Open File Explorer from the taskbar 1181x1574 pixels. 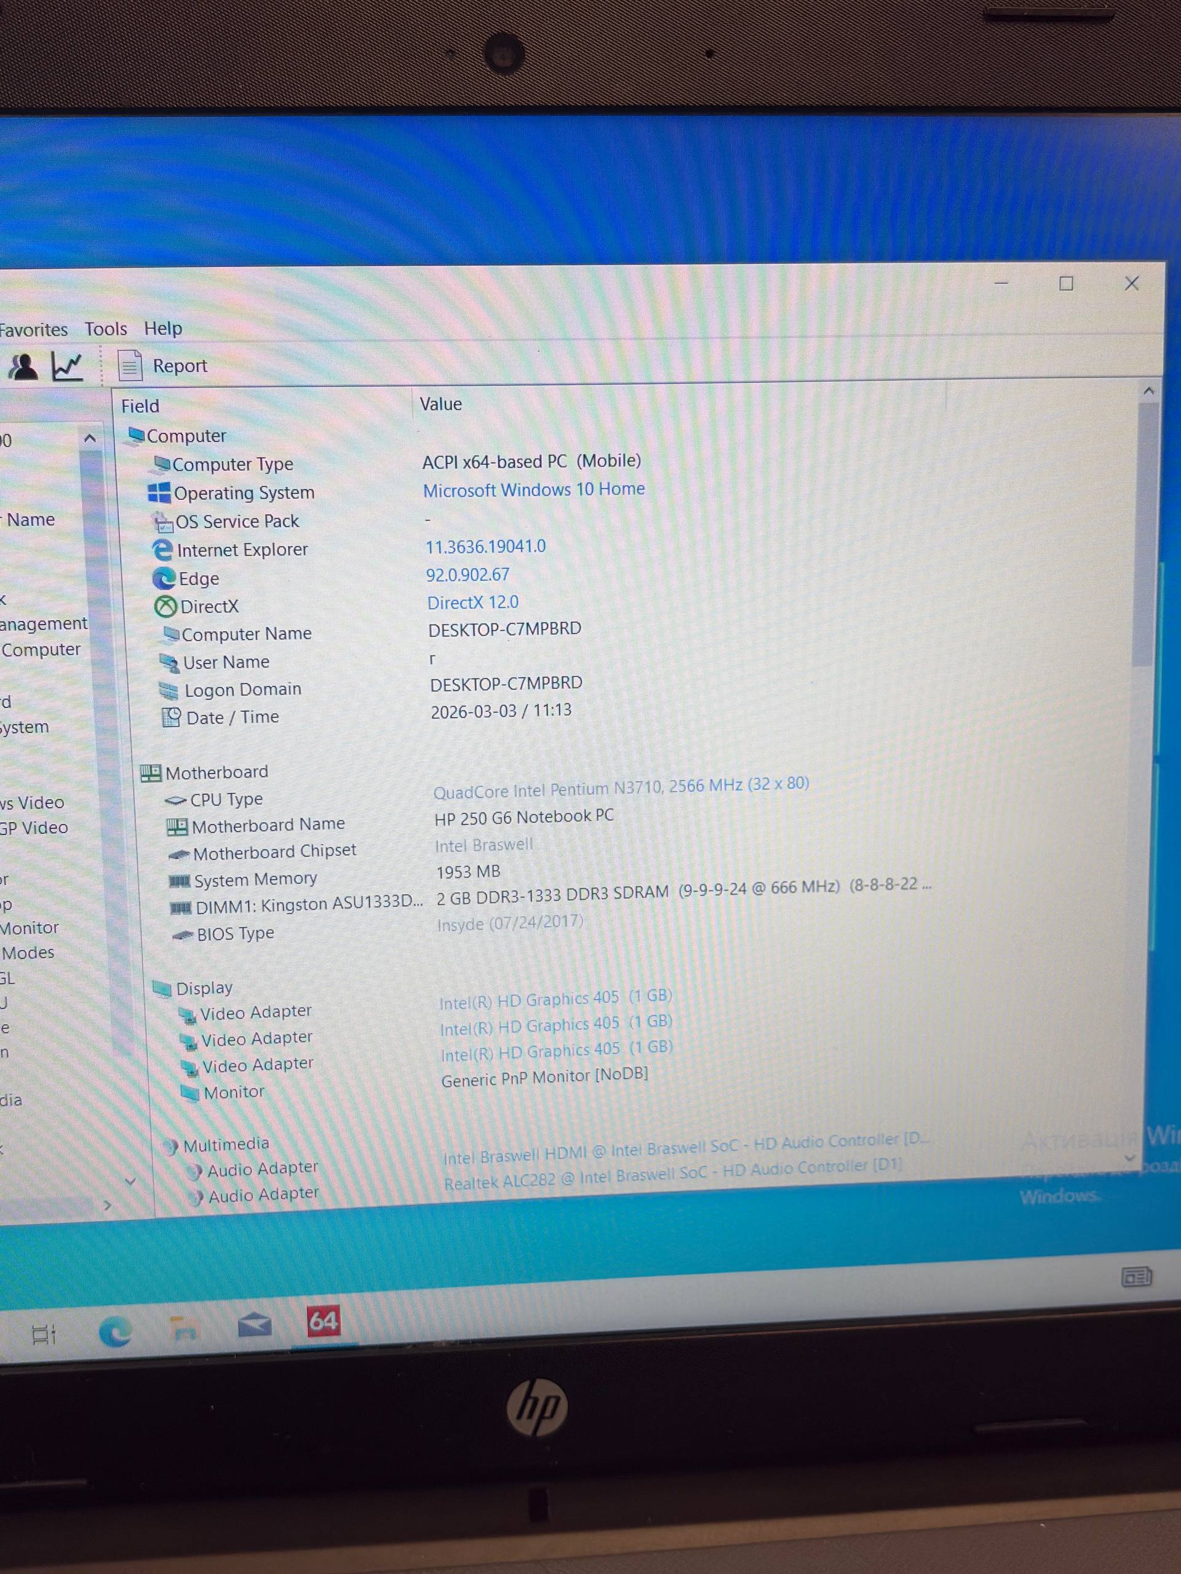pyautogui.click(x=185, y=1329)
